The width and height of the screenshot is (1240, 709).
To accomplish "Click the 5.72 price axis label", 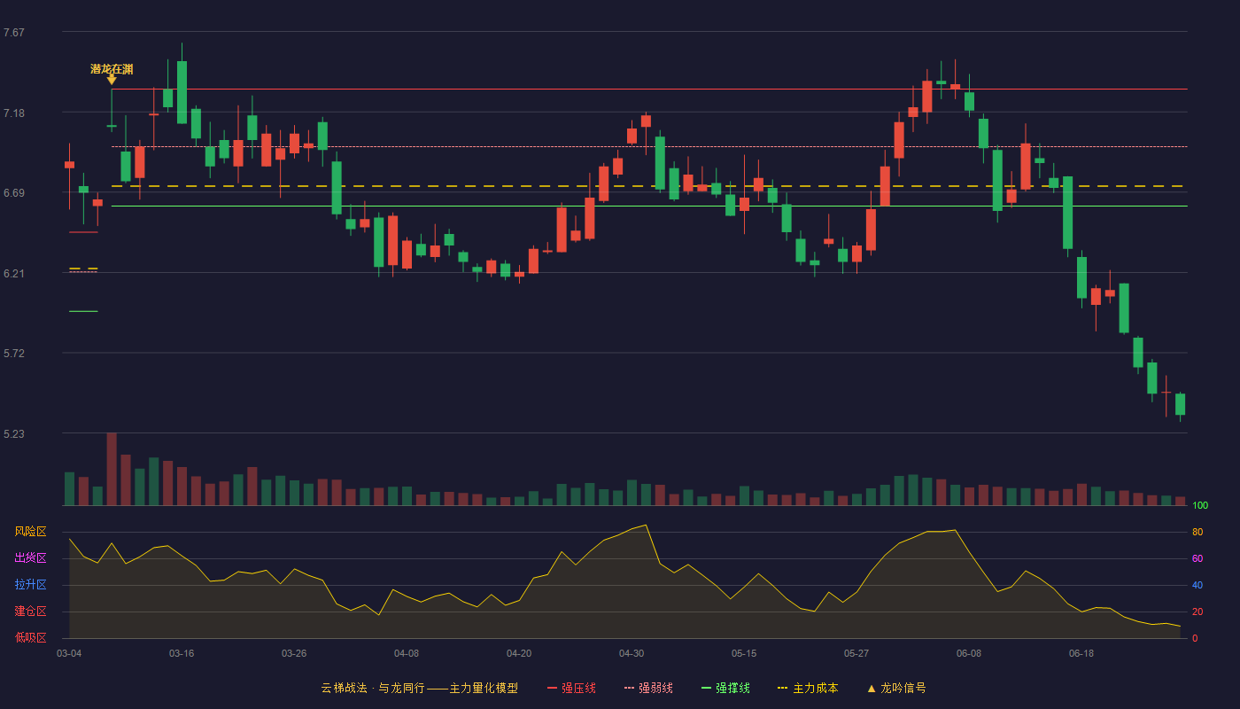I will point(14,354).
